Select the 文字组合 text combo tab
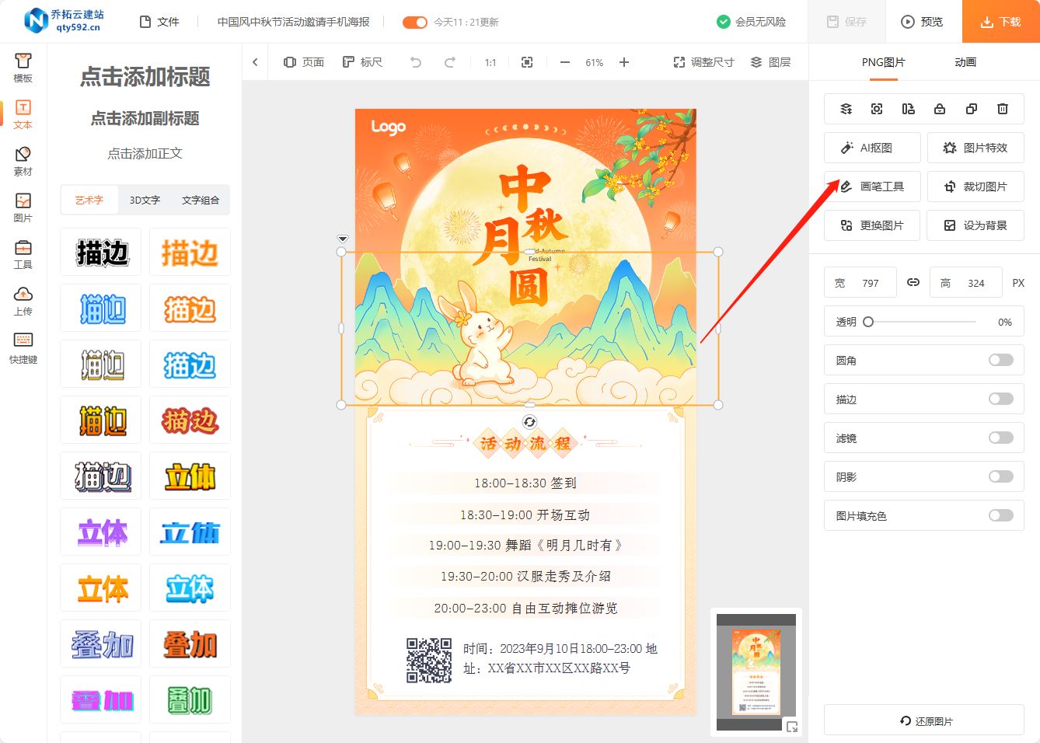1040x743 pixels. click(x=201, y=200)
